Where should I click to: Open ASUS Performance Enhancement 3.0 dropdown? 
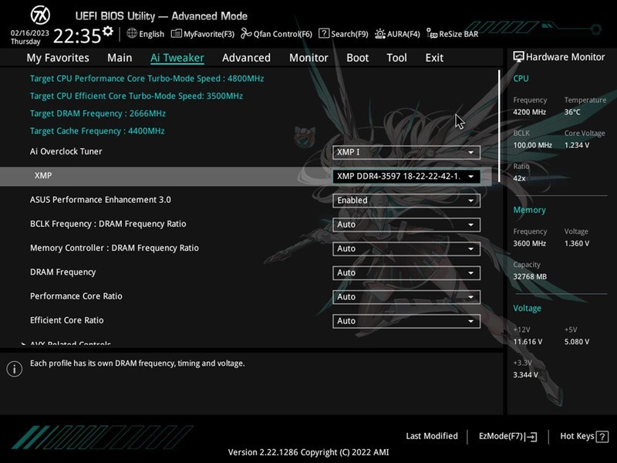(x=406, y=201)
